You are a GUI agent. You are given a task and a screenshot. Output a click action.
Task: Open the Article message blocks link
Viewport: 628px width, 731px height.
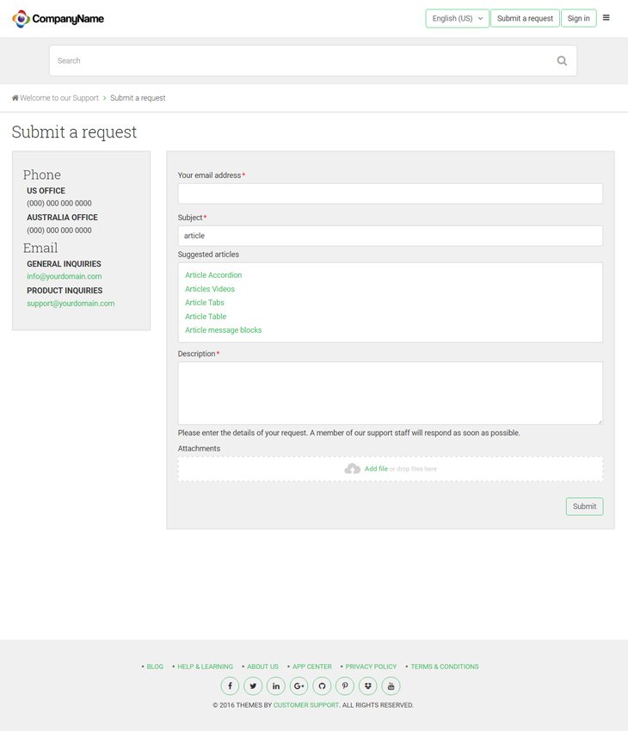[224, 330]
